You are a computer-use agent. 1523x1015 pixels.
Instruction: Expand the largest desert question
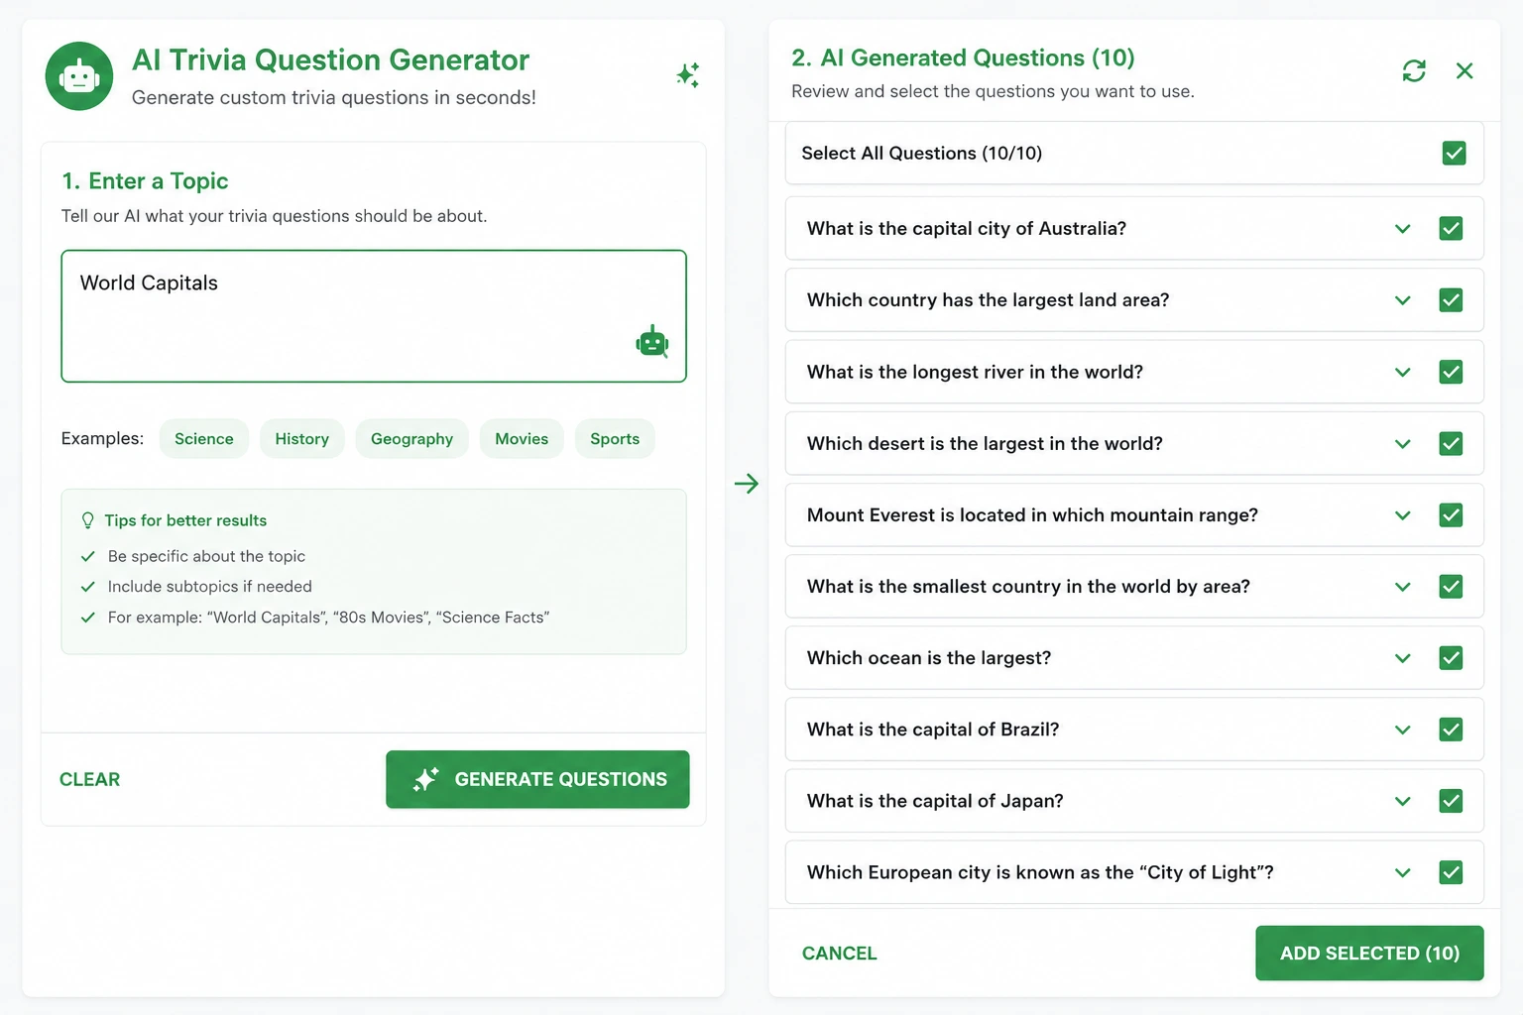[x=1402, y=444]
